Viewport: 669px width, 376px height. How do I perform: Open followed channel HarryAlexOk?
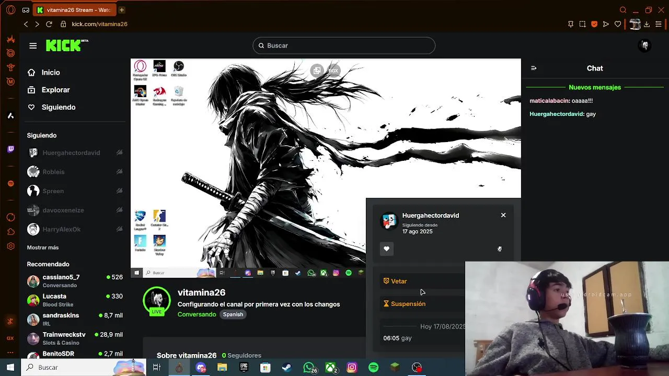click(75, 229)
